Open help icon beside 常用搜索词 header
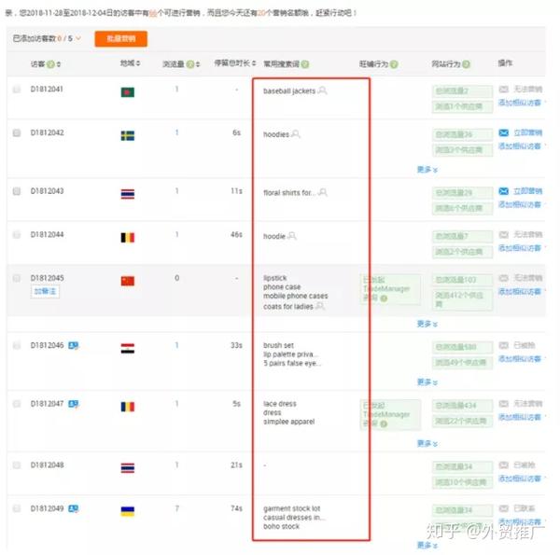The image size is (560, 555). pos(304,64)
